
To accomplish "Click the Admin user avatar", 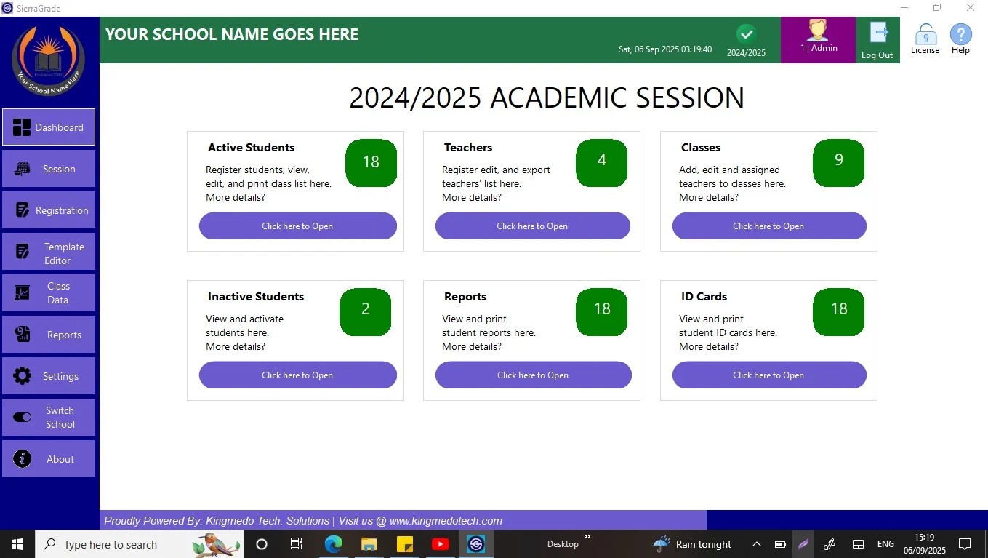I will click(818, 30).
